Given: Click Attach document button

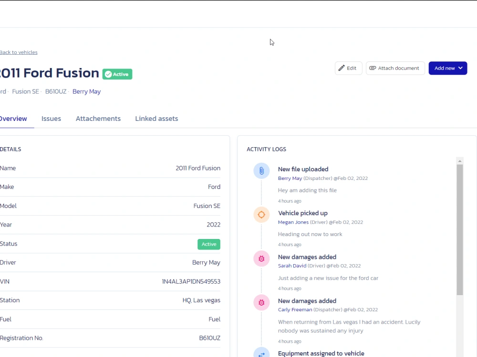Looking at the screenshot, I should [x=395, y=68].
